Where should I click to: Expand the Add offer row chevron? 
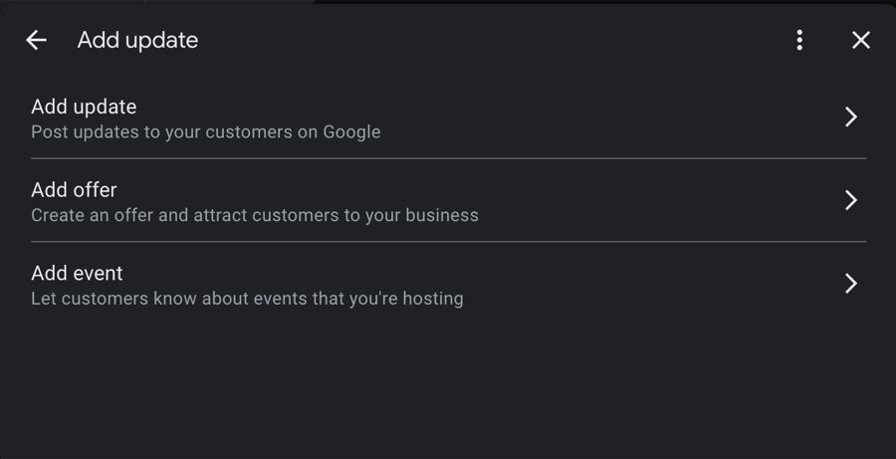[851, 200]
